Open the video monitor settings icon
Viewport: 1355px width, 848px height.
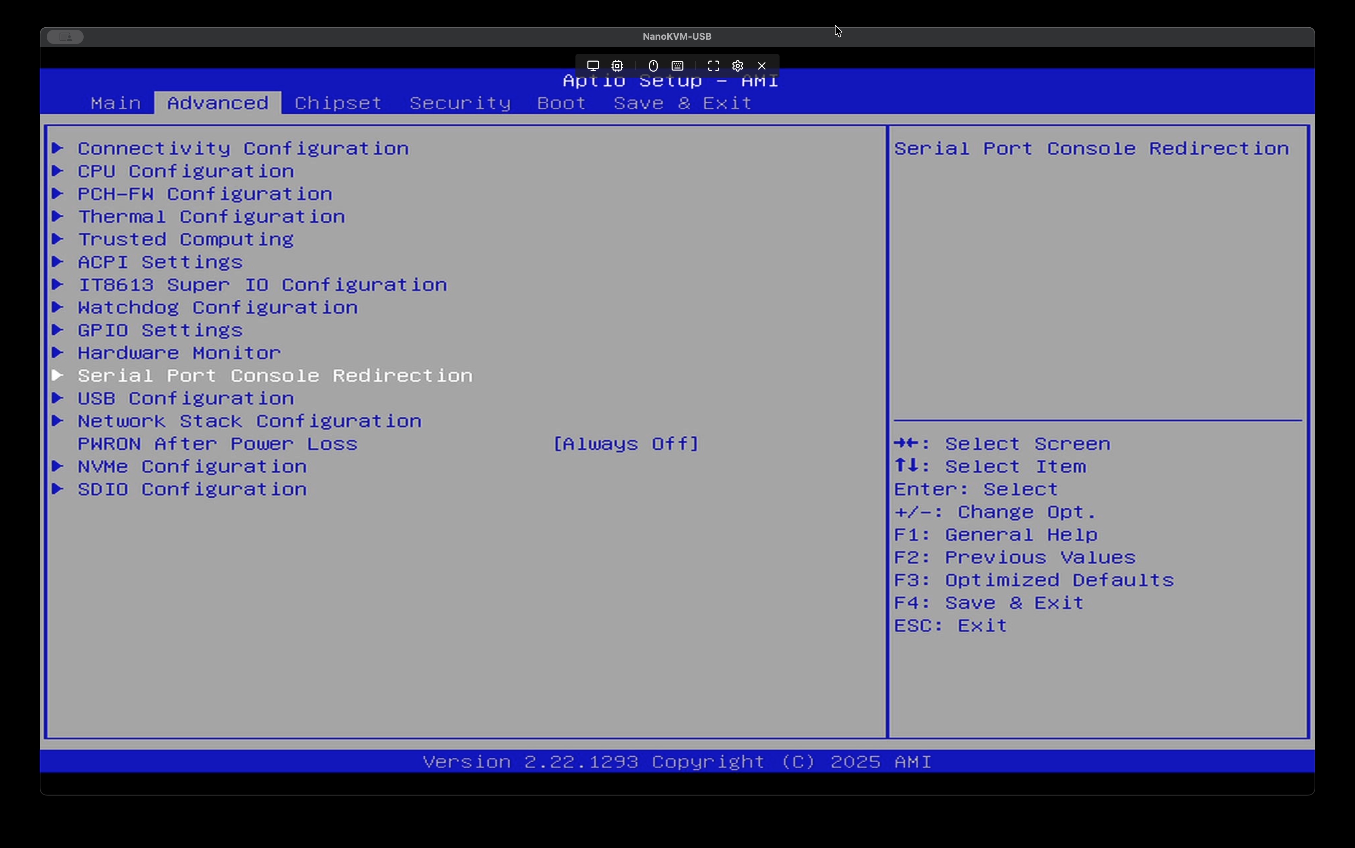pyautogui.click(x=593, y=66)
